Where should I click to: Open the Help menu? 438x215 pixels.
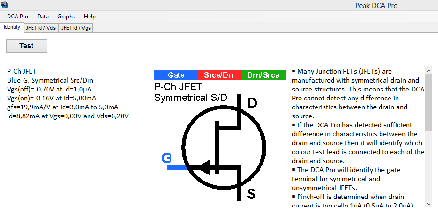coord(89,17)
